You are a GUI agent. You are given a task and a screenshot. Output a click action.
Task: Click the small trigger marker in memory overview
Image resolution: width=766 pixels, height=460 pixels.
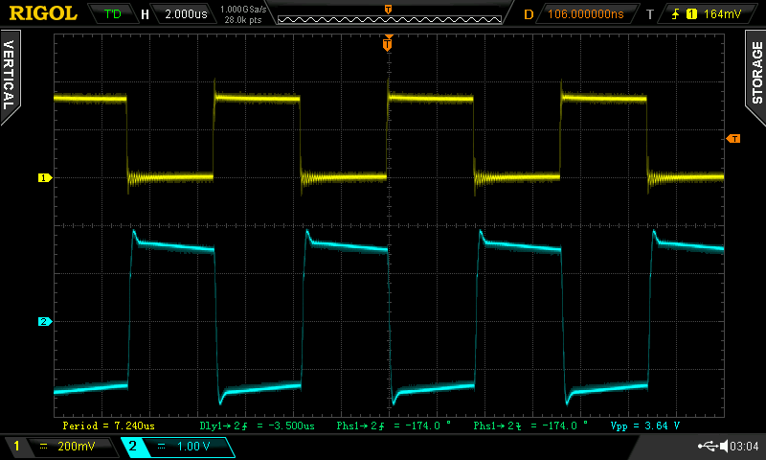pyautogui.click(x=388, y=10)
